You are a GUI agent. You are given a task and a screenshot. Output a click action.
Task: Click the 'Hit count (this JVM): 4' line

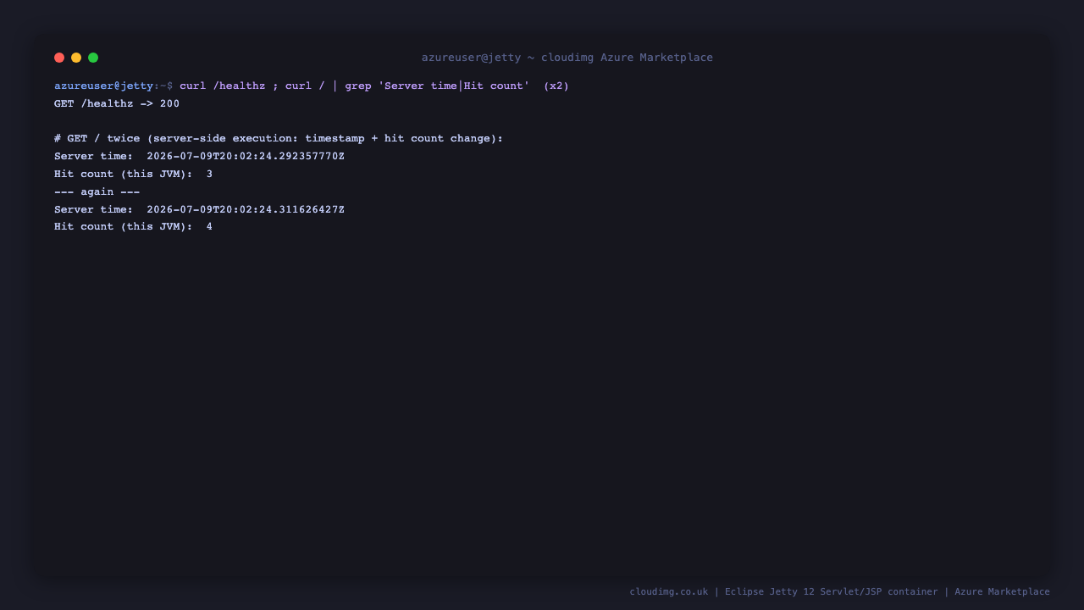133,227
